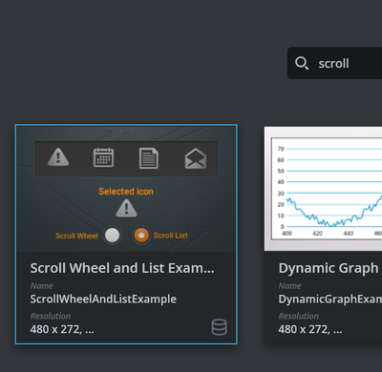Select the Scroll Wheel radio button
The height and width of the screenshot is (372, 382).
coord(112,236)
